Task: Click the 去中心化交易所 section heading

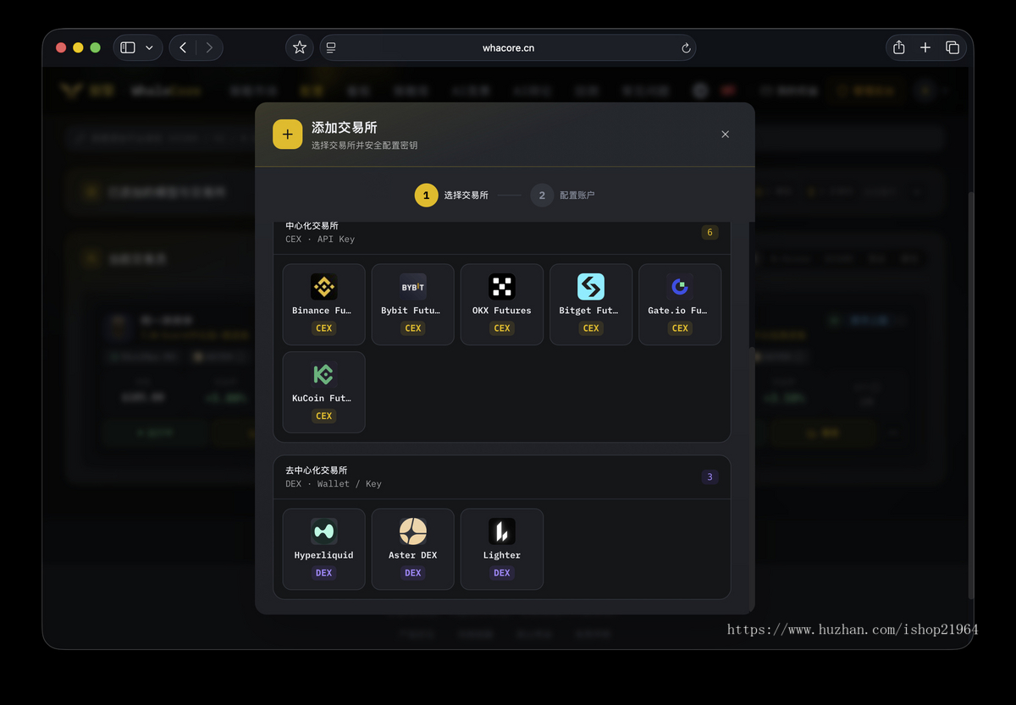Action: click(x=317, y=471)
